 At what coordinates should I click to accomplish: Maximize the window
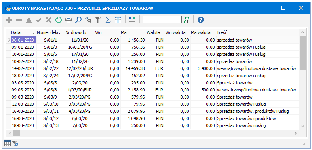[283, 8]
